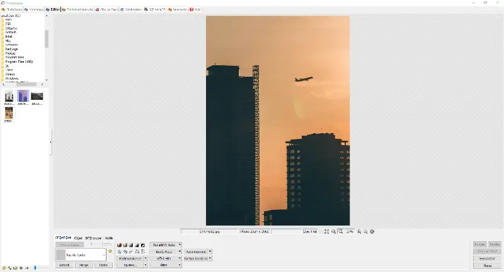The height and width of the screenshot is (272, 504).
Task: Click the Ajuster button
Action: 130,265
